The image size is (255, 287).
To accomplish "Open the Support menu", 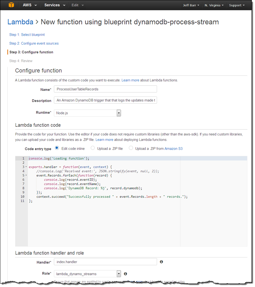I will [237, 5].
